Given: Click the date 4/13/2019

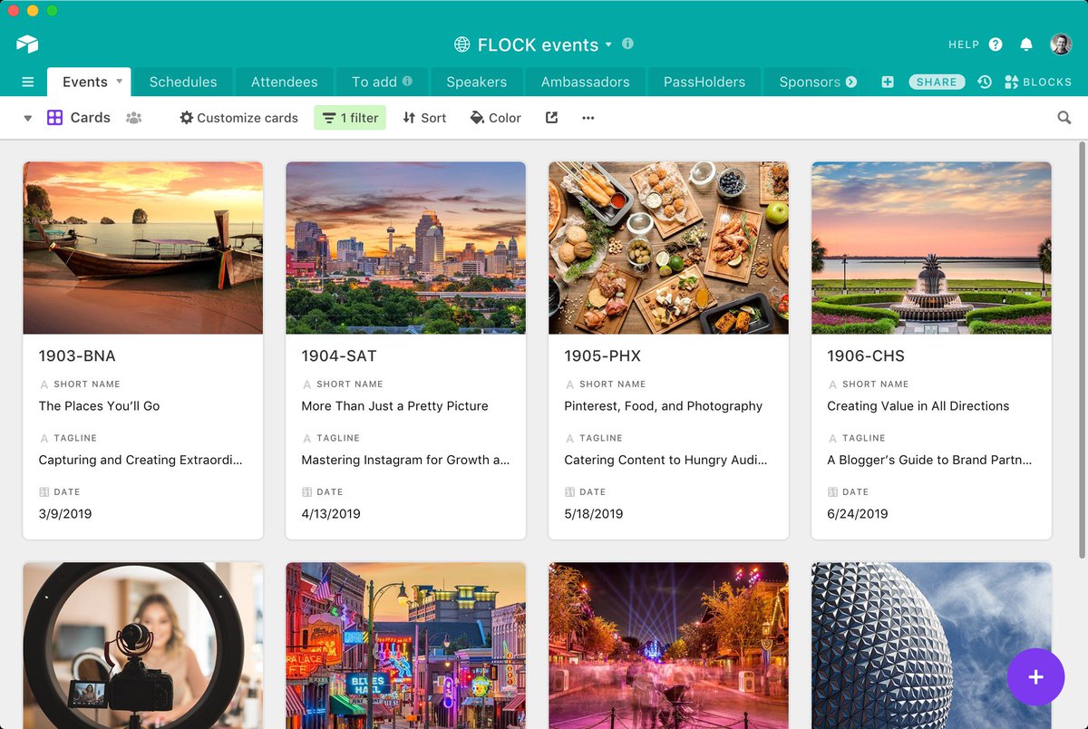Looking at the screenshot, I should click(x=331, y=514).
